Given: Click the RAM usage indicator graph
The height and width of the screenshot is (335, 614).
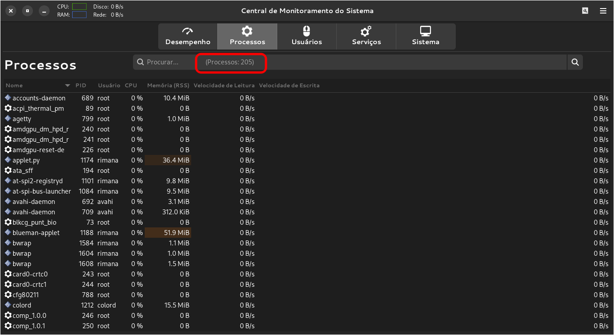Looking at the screenshot, I should (79, 15).
